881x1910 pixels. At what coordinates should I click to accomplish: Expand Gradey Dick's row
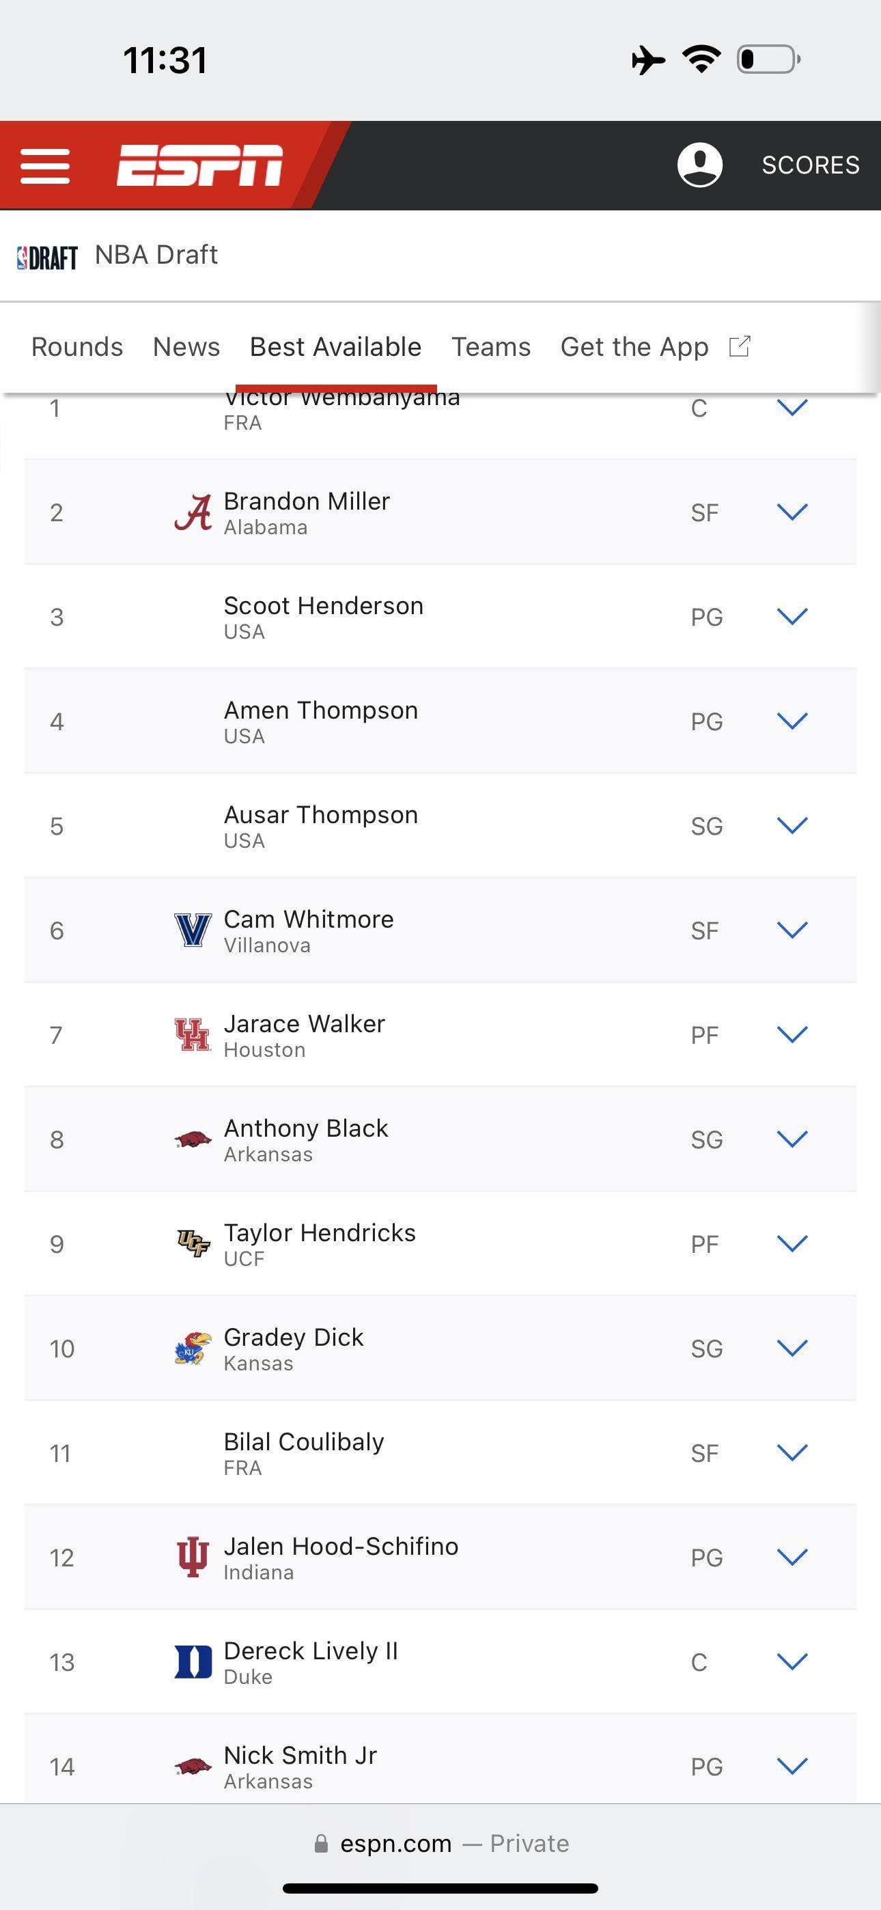792,1348
